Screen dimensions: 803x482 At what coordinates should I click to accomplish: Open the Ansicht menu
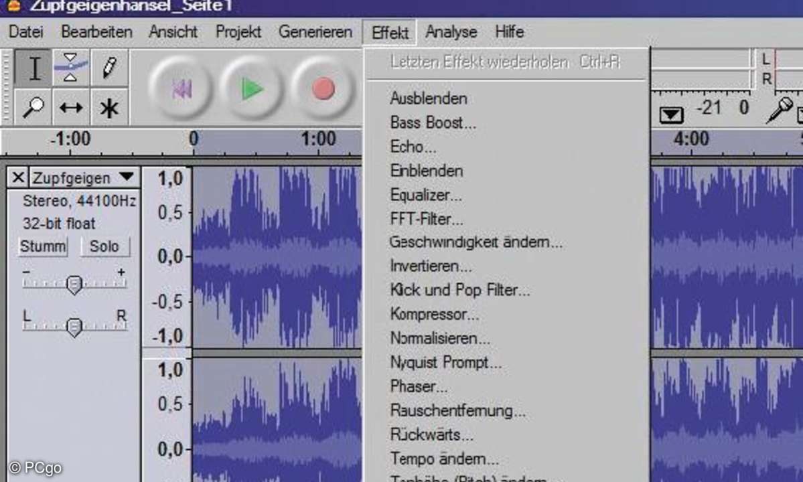coord(173,31)
